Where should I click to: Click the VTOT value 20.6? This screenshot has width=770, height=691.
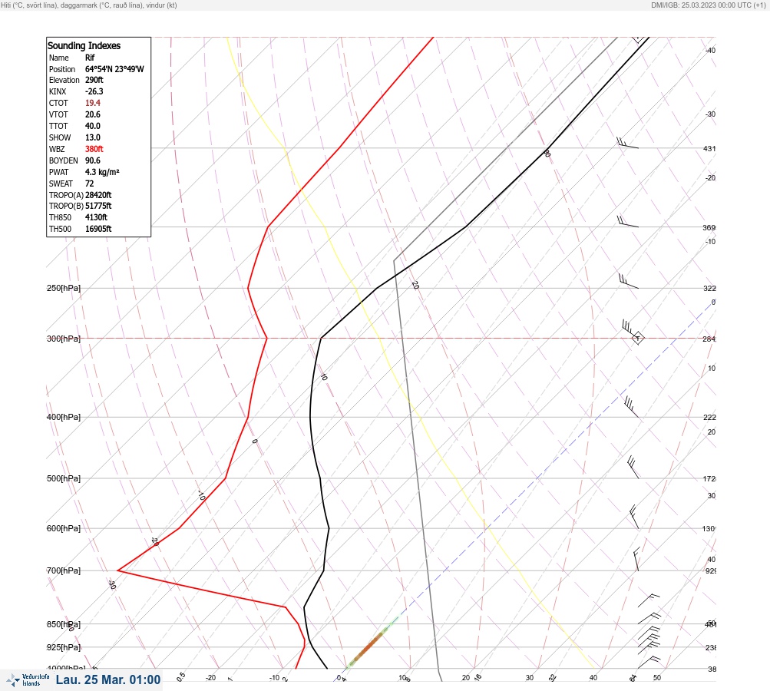tap(93, 114)
